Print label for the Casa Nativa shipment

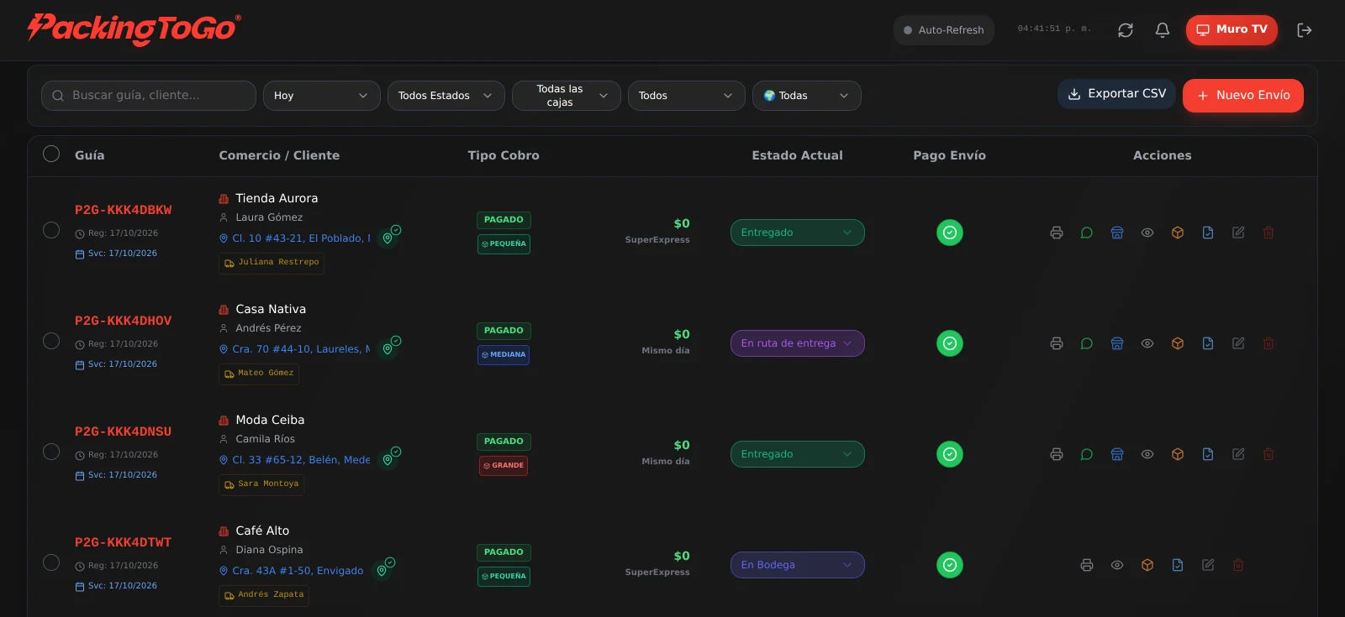point(1057,343)
